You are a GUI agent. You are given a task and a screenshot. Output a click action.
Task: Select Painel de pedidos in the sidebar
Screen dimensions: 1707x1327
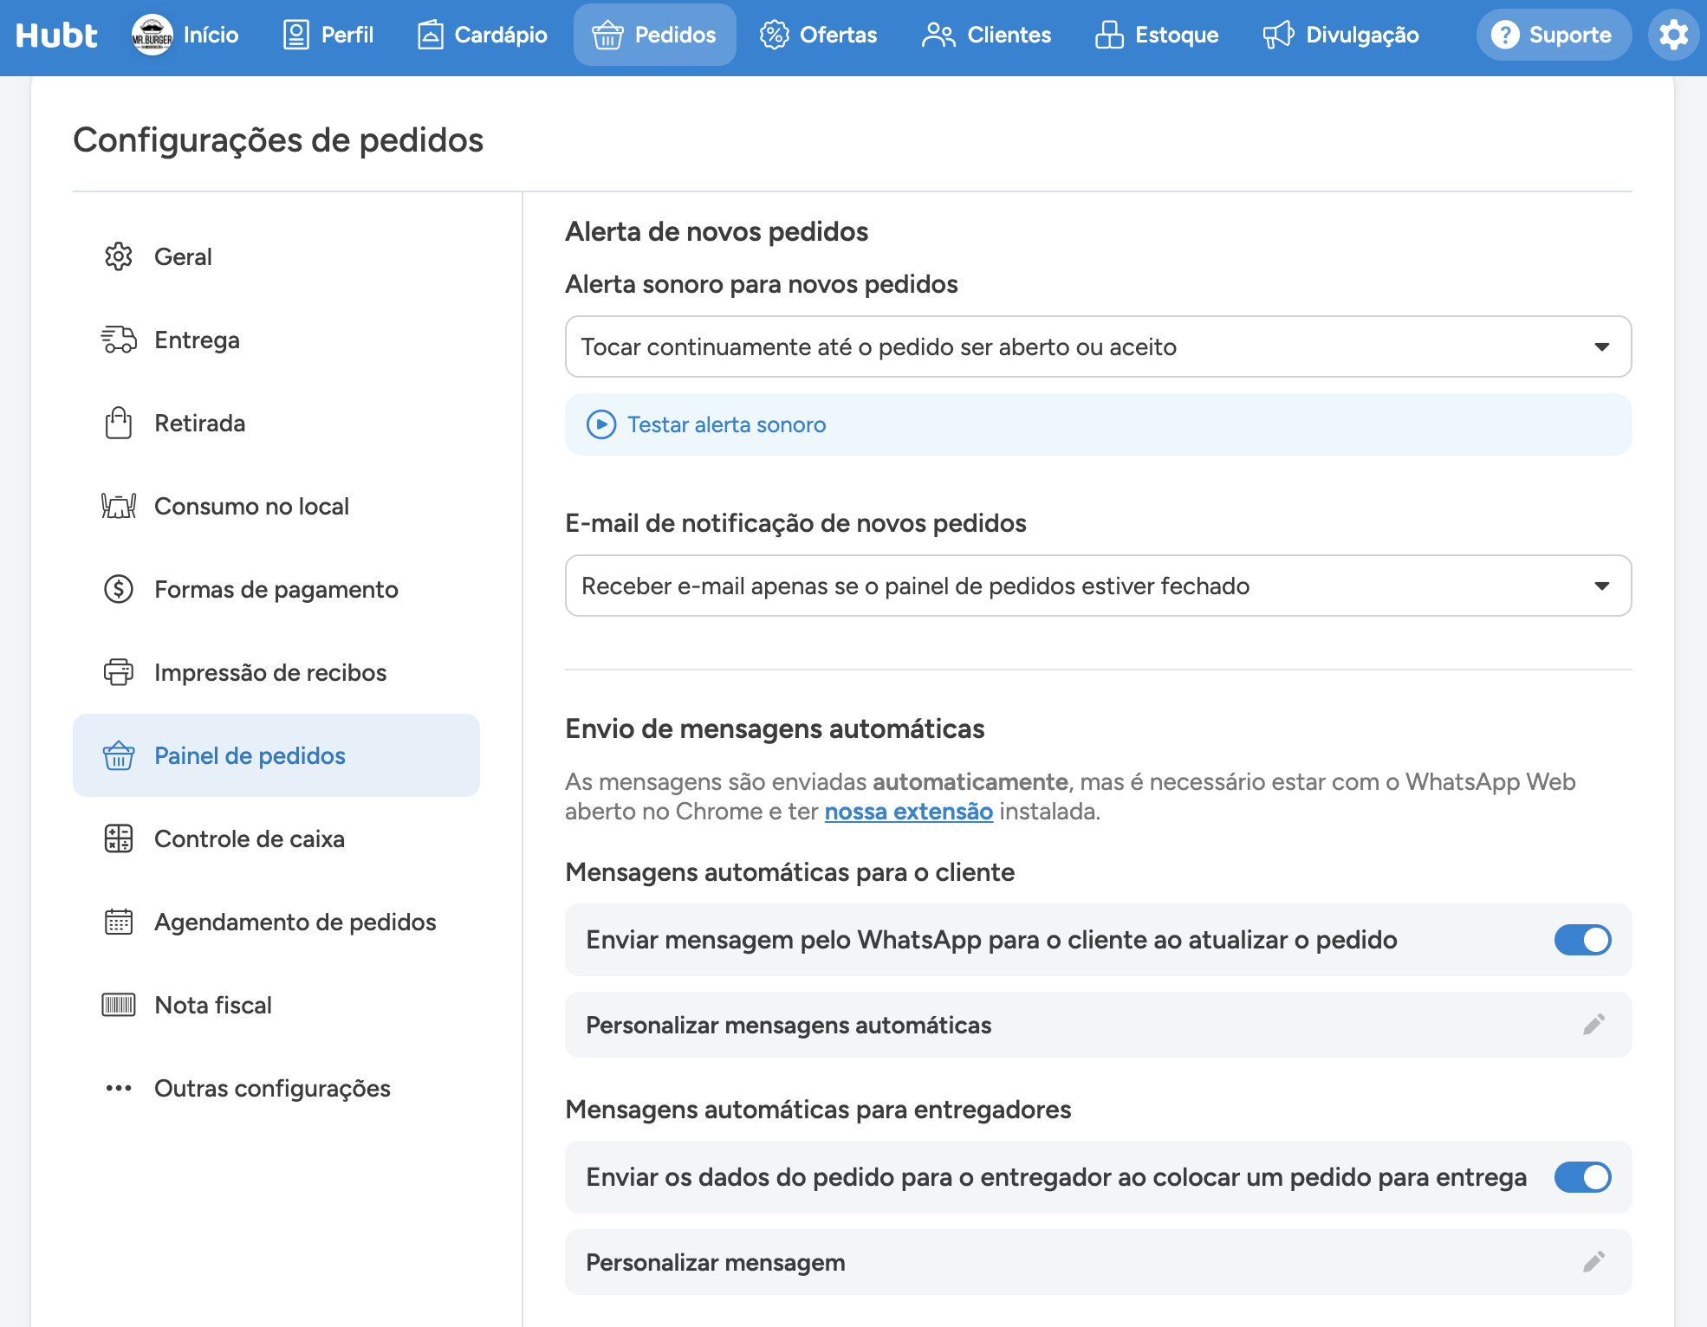tap(276, 755)
